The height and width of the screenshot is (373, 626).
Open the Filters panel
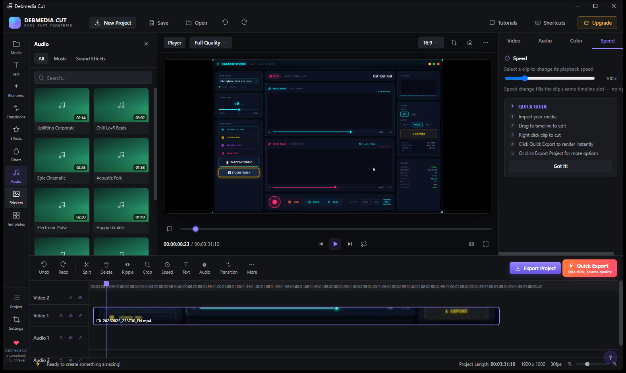point(16,155)
